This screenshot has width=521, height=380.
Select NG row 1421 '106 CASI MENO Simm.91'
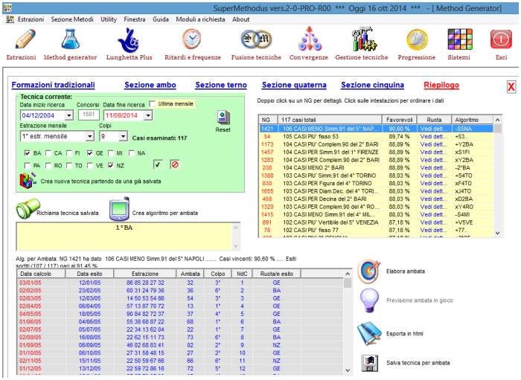[377, 129]
